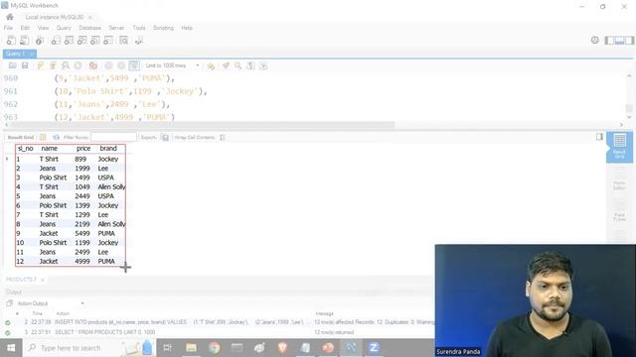Select 'USPA' cell in row 3
The image size is (636, 357).
click(106, 178)
